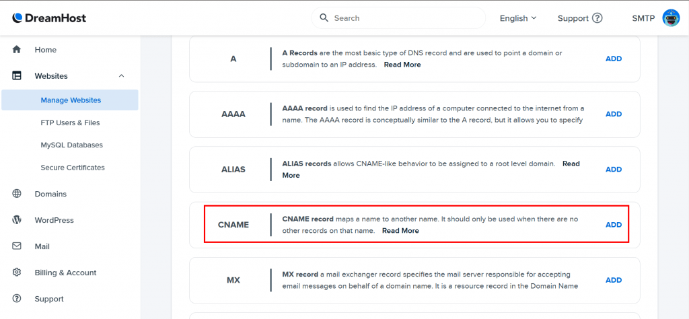The width and height of the screenshot is (689, 319).
Task: Open FTP Users & Files
Action: pos(70,122)
